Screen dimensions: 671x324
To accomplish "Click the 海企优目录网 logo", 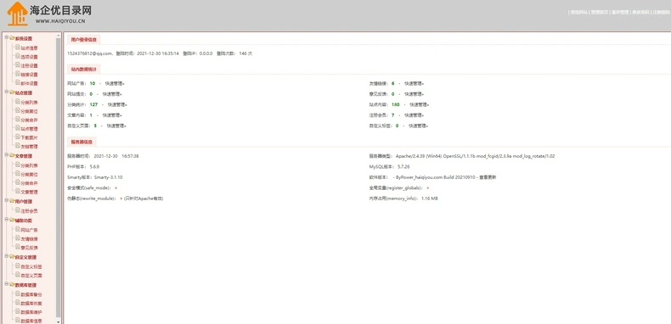I will tap(49, 14).
